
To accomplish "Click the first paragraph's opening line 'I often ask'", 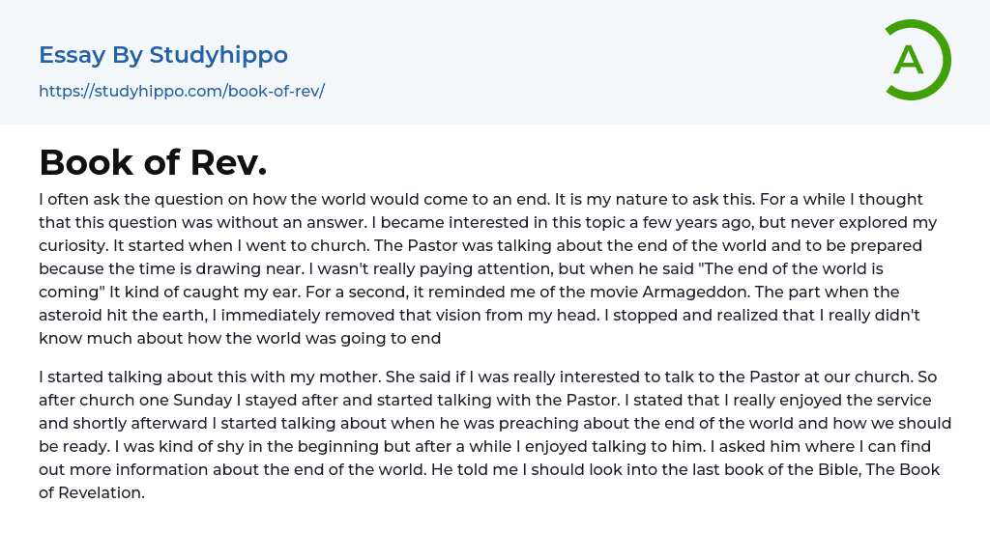I will tap(82, 200).
